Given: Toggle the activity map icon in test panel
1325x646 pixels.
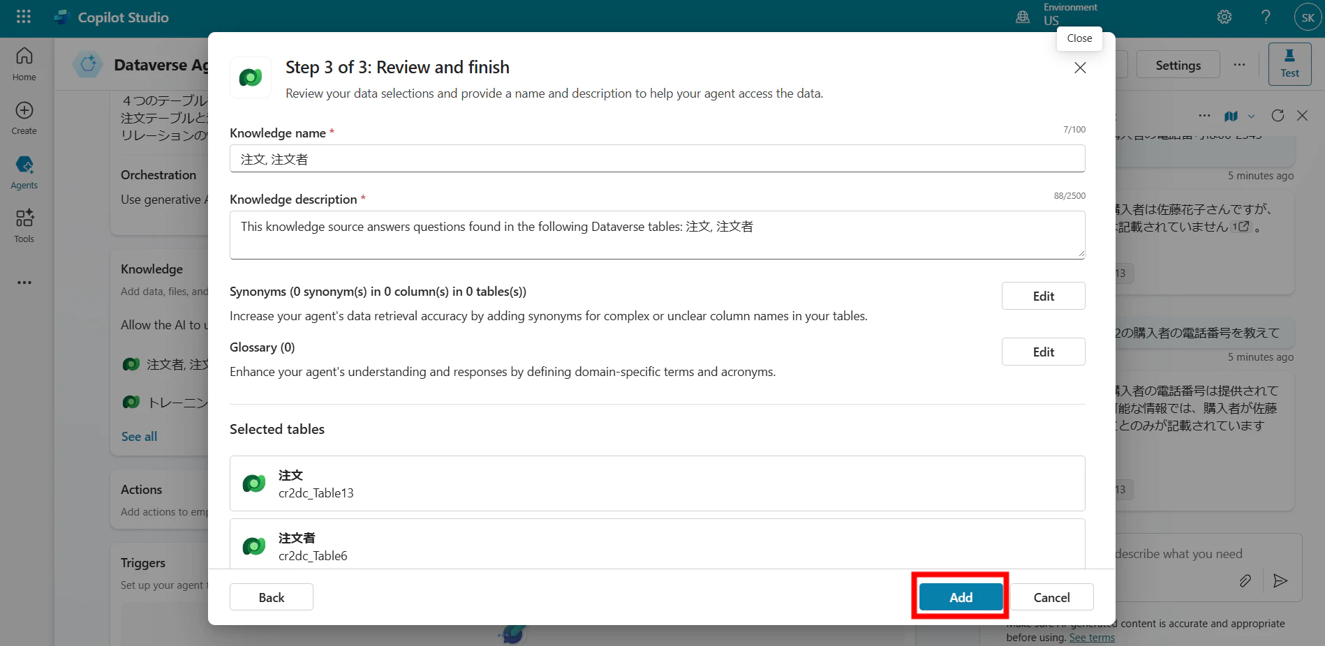Looking at the screenshot, I should 1231,116.
